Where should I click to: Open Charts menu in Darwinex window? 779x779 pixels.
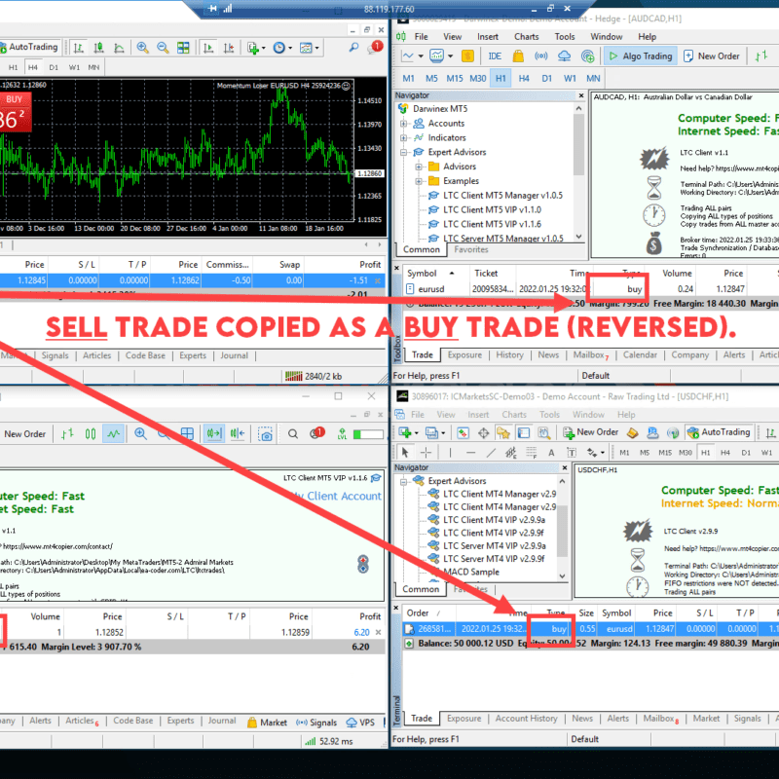pyautogui.click(x=526, y=37)
